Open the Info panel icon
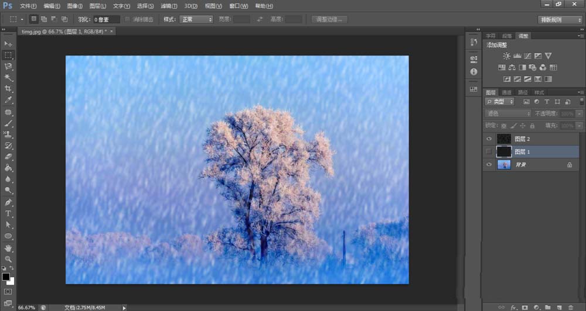The image size is (586, 311). 474,71
